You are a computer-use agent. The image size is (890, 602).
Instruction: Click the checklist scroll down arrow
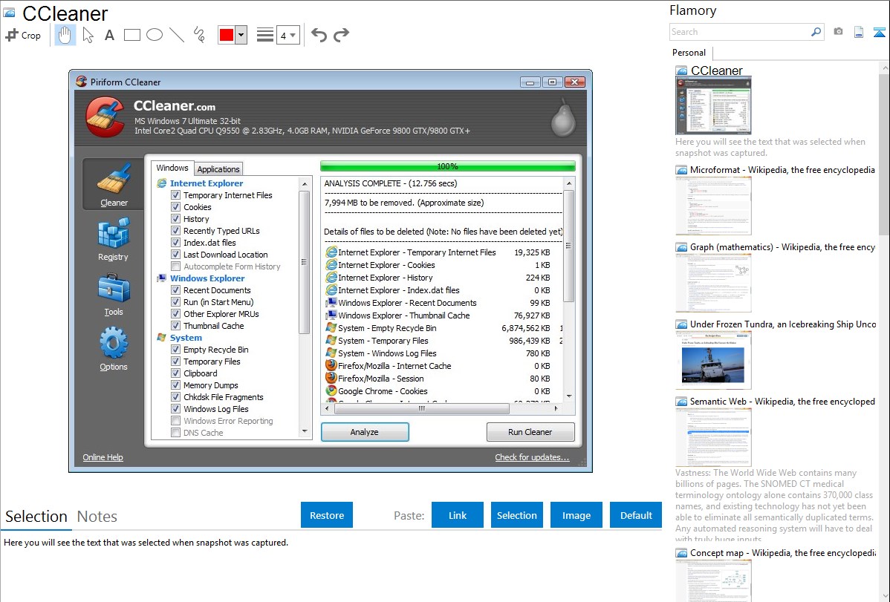point(305,432)
